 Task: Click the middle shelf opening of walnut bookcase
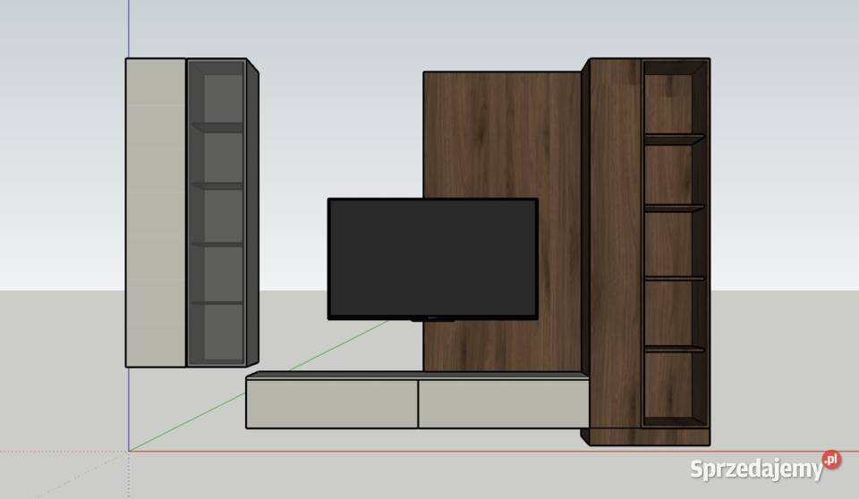[671, 243]
